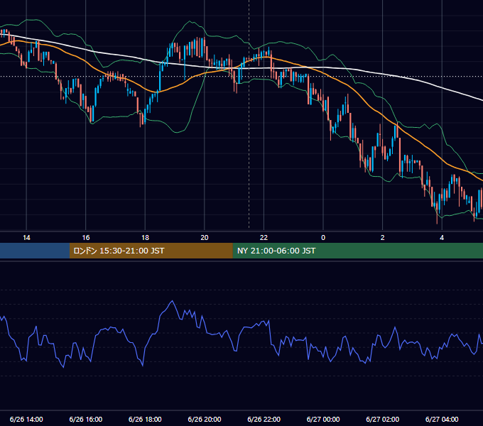
Task: Select the 6/27 00:00 date label
Action: pos(323,419)
